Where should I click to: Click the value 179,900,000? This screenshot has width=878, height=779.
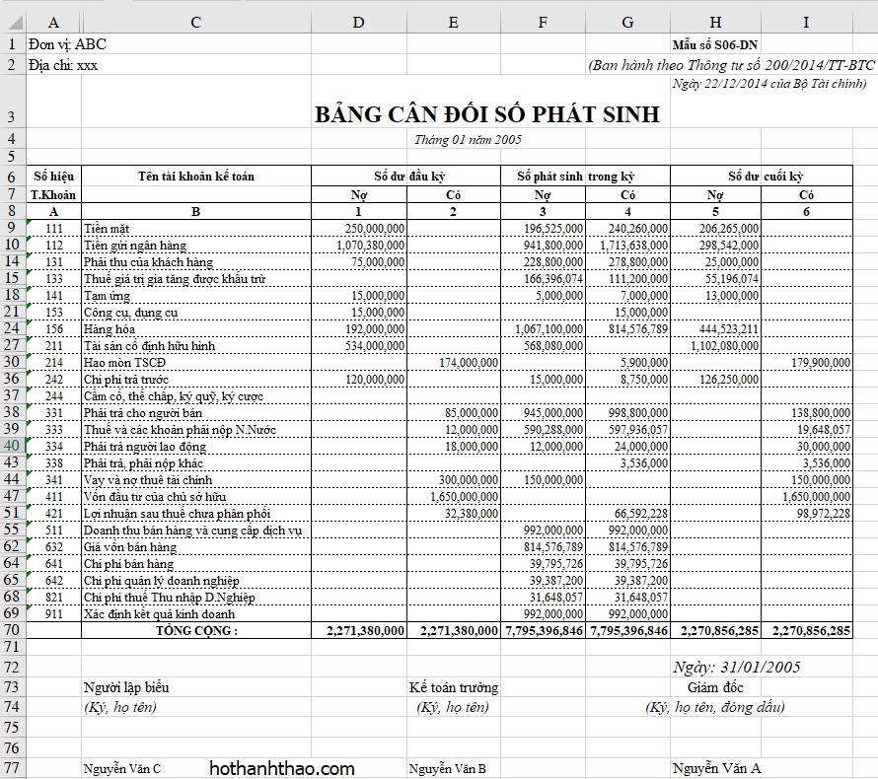(x=821, y=363)
